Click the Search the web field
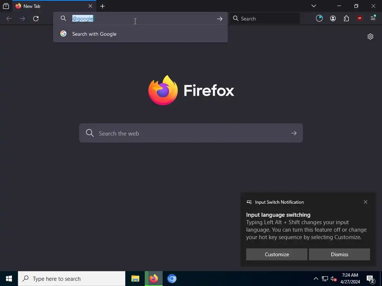Viewport: 382px width, 286px height. (191, 133)
